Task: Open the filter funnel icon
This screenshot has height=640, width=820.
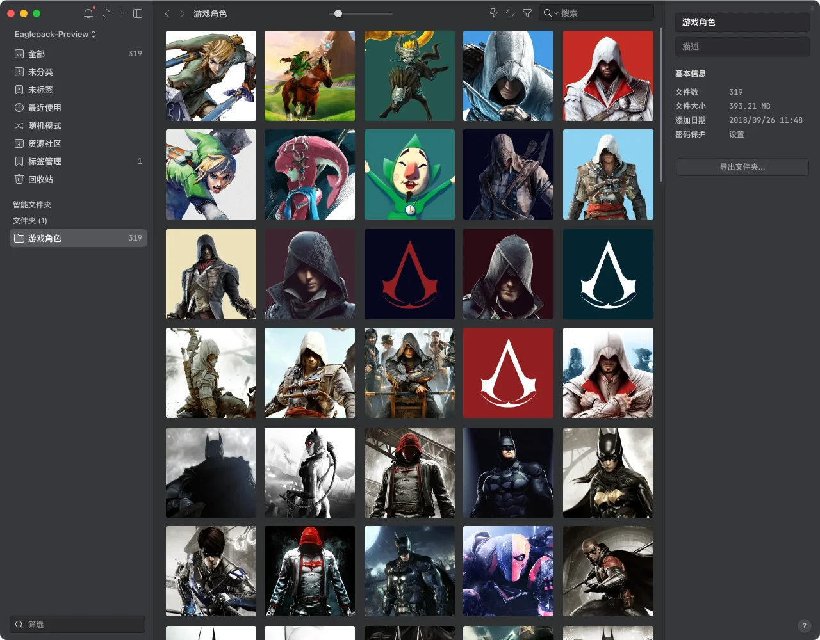Action: point(527,13)
